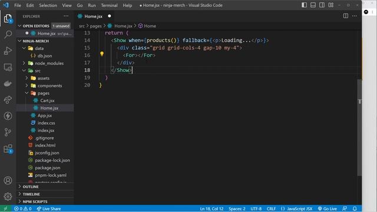
Task: Open Explorer Views and More Actions ellipsis
Action: tap(66, 16)
